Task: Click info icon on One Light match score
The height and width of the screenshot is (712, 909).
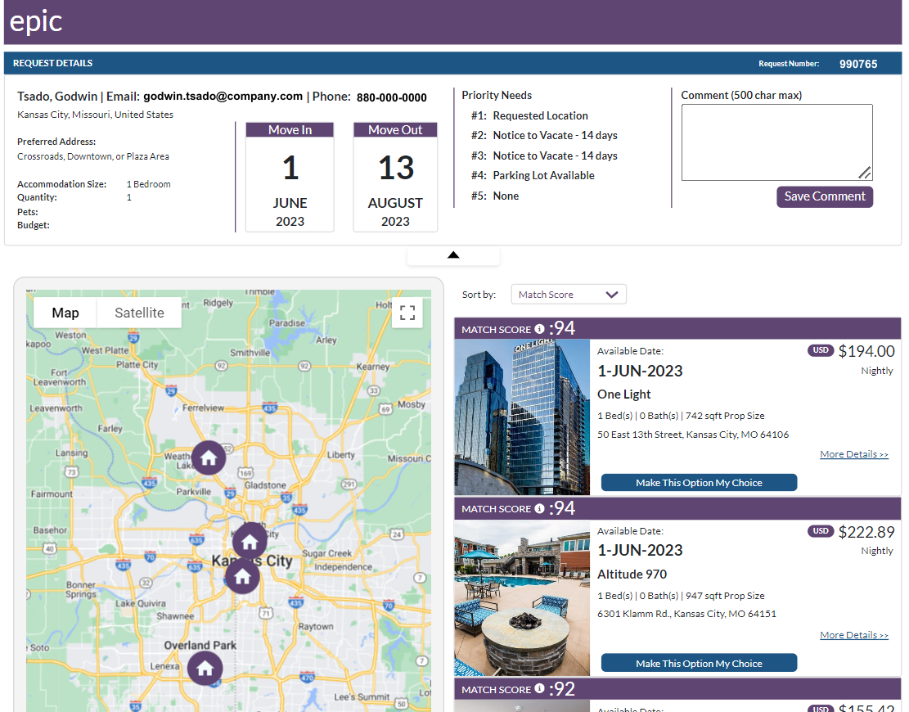Action: (540, 329)
